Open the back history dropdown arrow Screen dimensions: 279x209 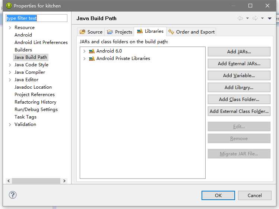coord(247,18)
